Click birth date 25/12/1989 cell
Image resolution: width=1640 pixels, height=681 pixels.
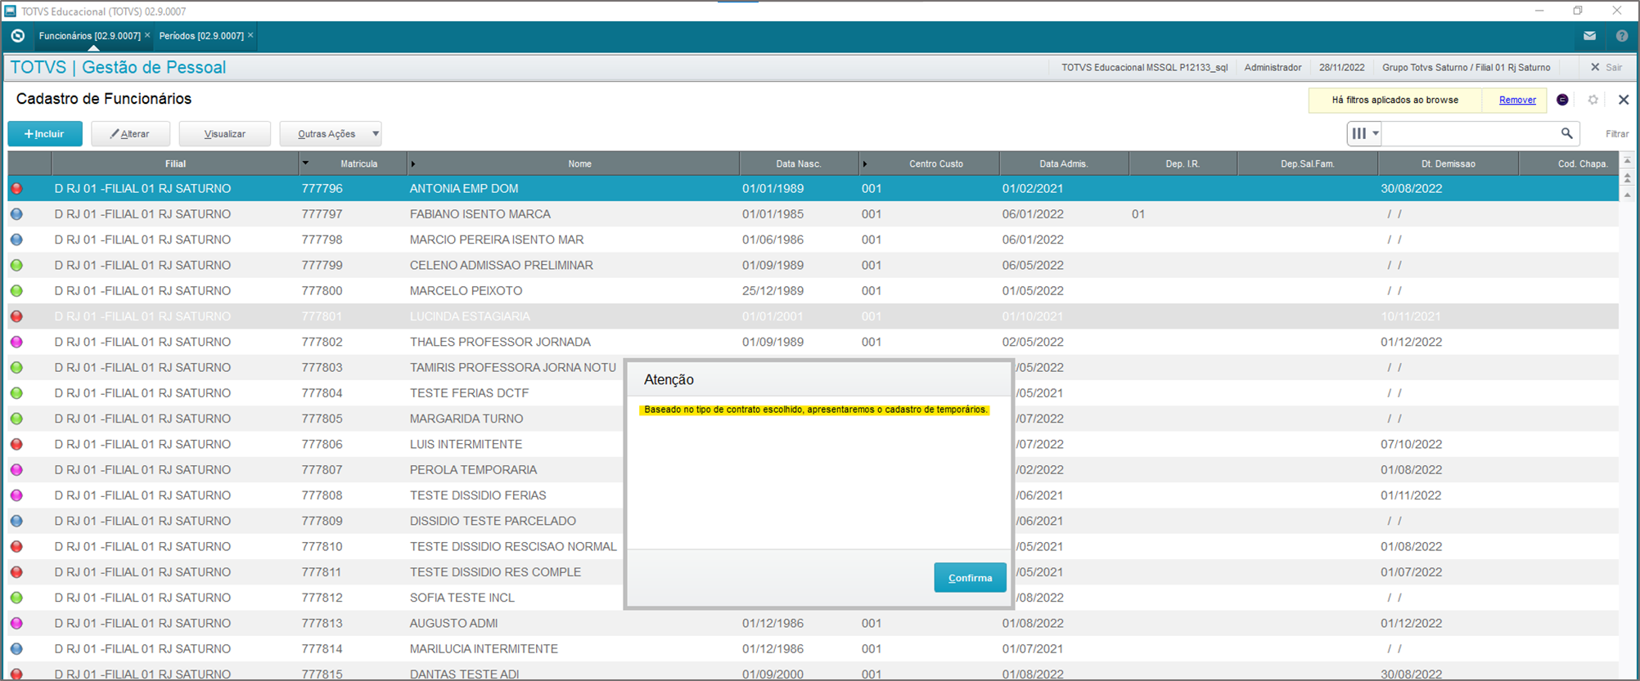(773, 291)
